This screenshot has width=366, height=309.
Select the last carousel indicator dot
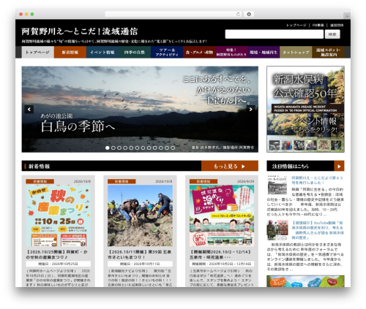173,148
